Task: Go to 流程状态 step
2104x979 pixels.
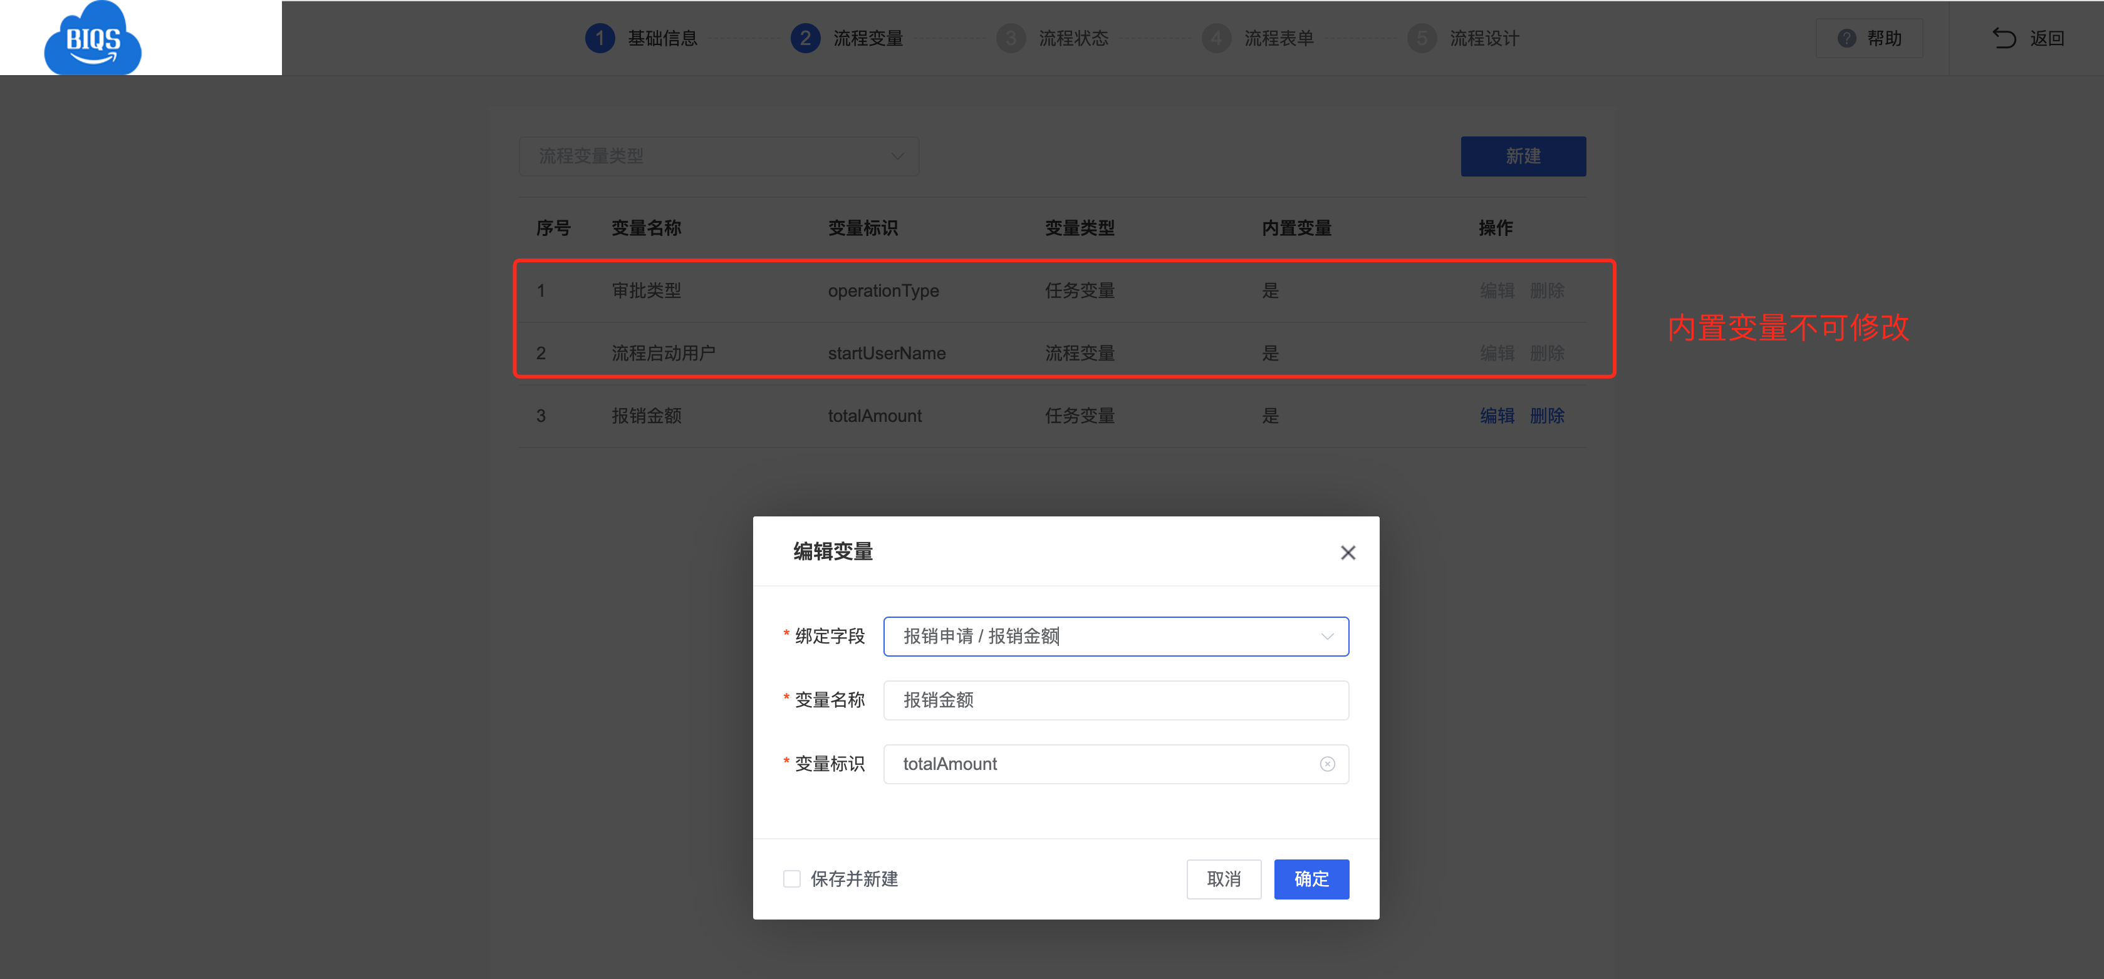Action: click(x=1073, y=38)
